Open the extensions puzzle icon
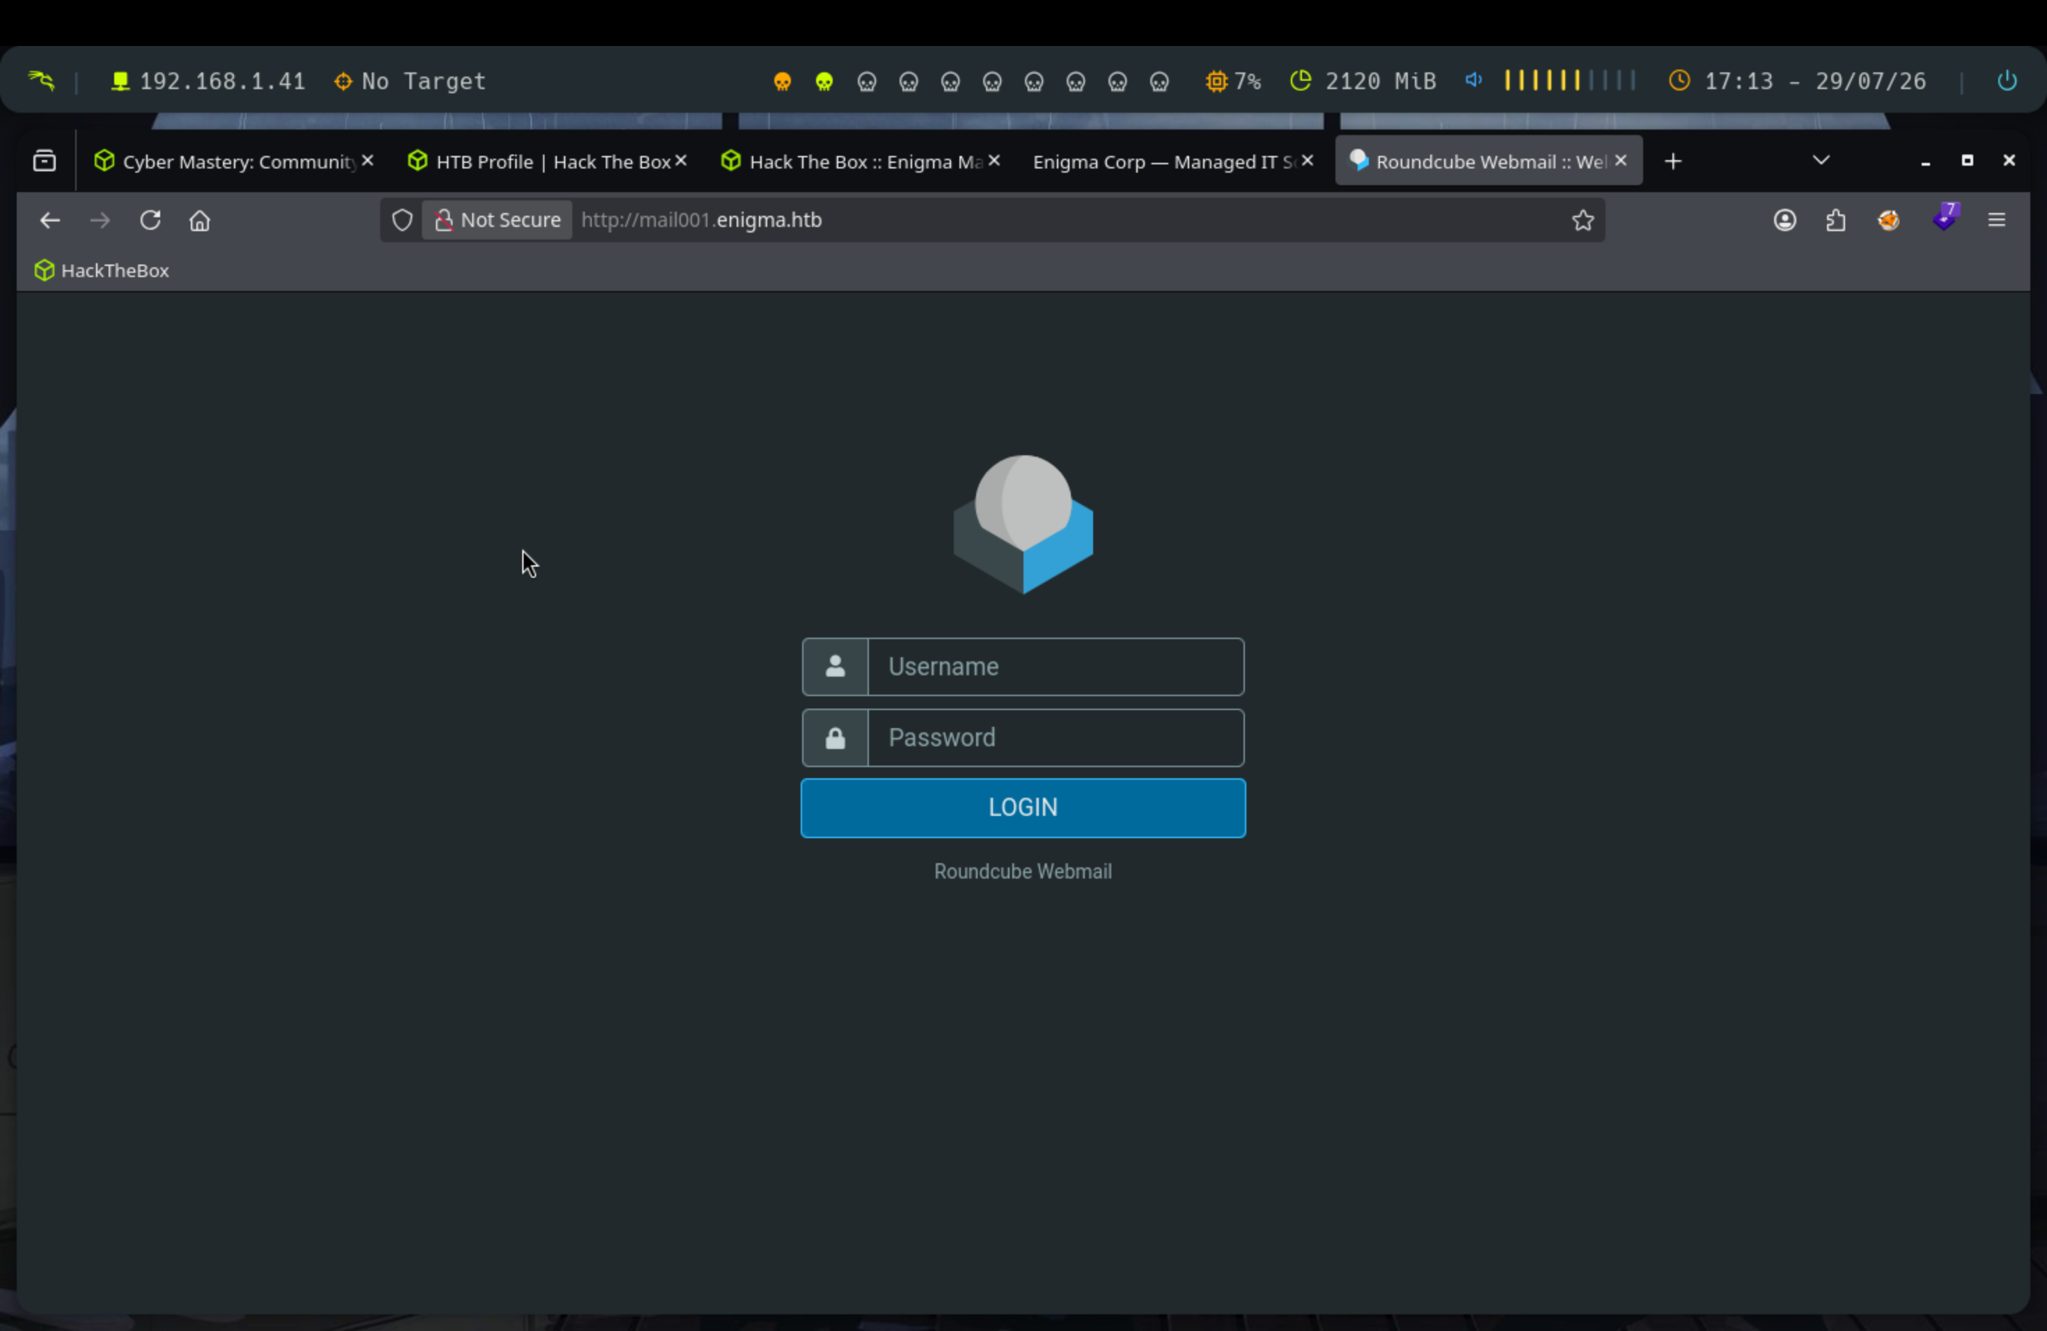 pyautogui.click(x=1835, y=220)
